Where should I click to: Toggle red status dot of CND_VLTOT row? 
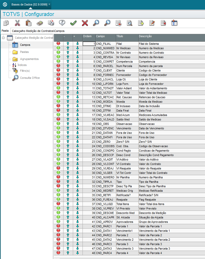tap(58, 92)
